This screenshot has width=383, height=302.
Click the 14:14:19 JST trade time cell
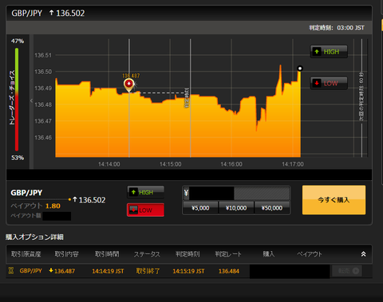(x=108, y=271)
